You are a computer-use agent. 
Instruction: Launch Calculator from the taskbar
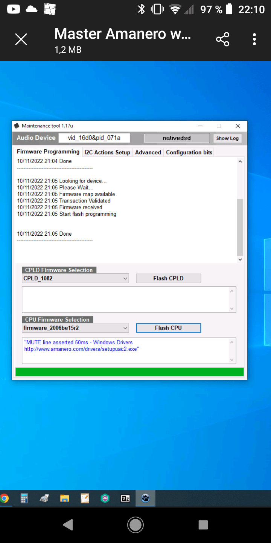tap(24, 499)
